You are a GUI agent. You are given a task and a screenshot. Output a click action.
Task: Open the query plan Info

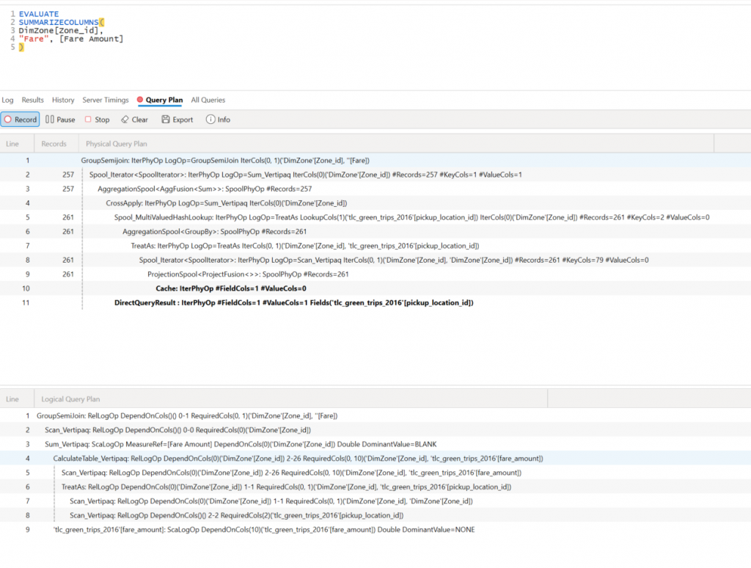tap(218, 120)
